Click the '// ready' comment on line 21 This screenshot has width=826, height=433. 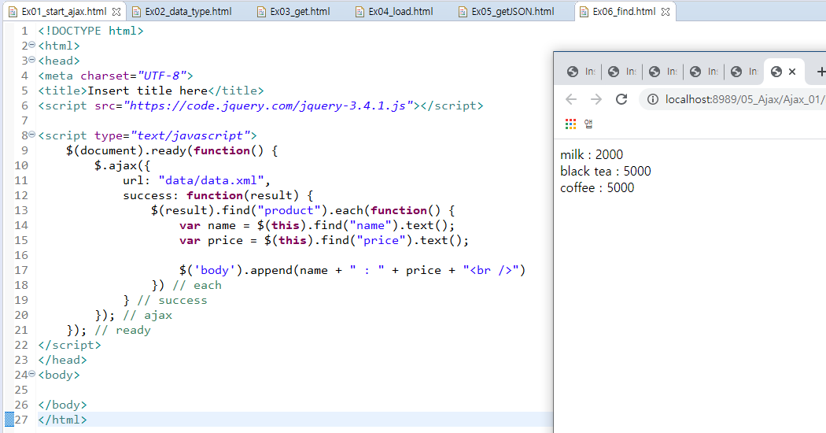click(x=123, y=330)
